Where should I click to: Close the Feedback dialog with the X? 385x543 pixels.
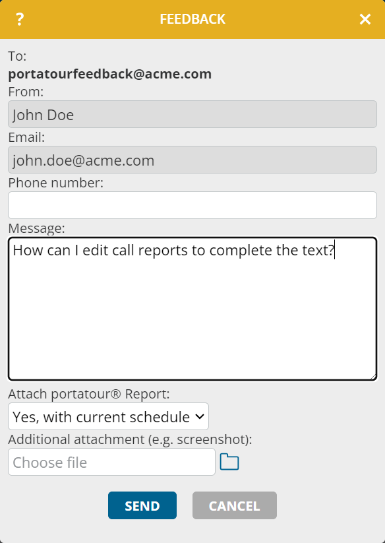pos(365,19)
